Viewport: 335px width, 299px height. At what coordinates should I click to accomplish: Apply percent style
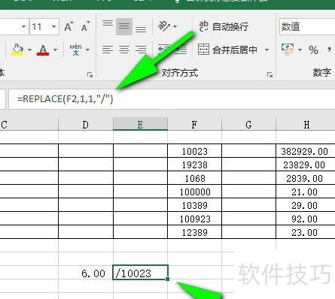tap(313, 50)
